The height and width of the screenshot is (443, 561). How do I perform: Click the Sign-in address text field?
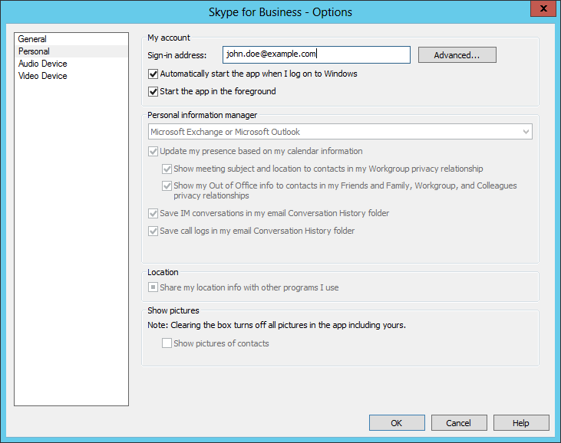pos(316,54)
